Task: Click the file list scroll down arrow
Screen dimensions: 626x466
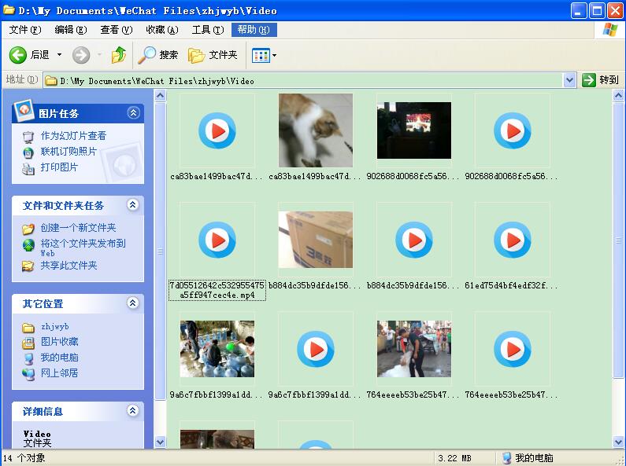Action: [x=618, y=442]
